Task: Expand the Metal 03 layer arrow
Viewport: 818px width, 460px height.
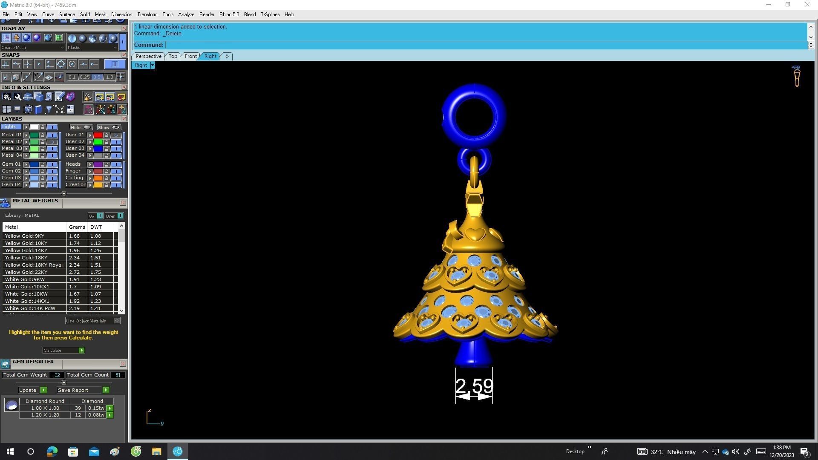Action: 26,149
